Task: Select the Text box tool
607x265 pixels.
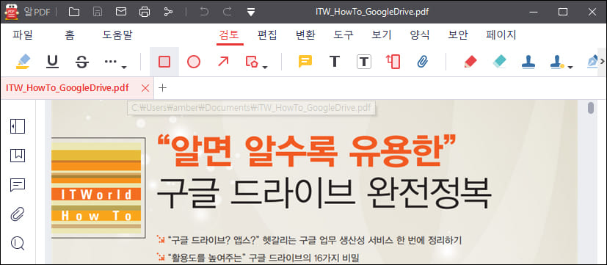Action: tap(364, 62)
